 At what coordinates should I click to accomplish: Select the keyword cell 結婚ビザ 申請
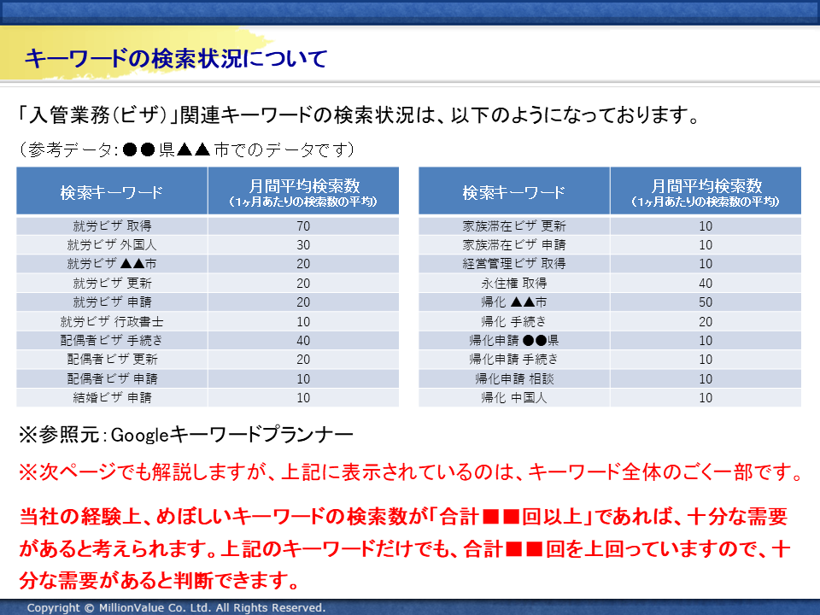[x=112, y=397]
